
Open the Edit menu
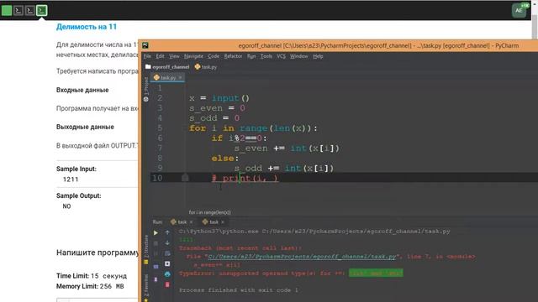[x=160, y=56]
